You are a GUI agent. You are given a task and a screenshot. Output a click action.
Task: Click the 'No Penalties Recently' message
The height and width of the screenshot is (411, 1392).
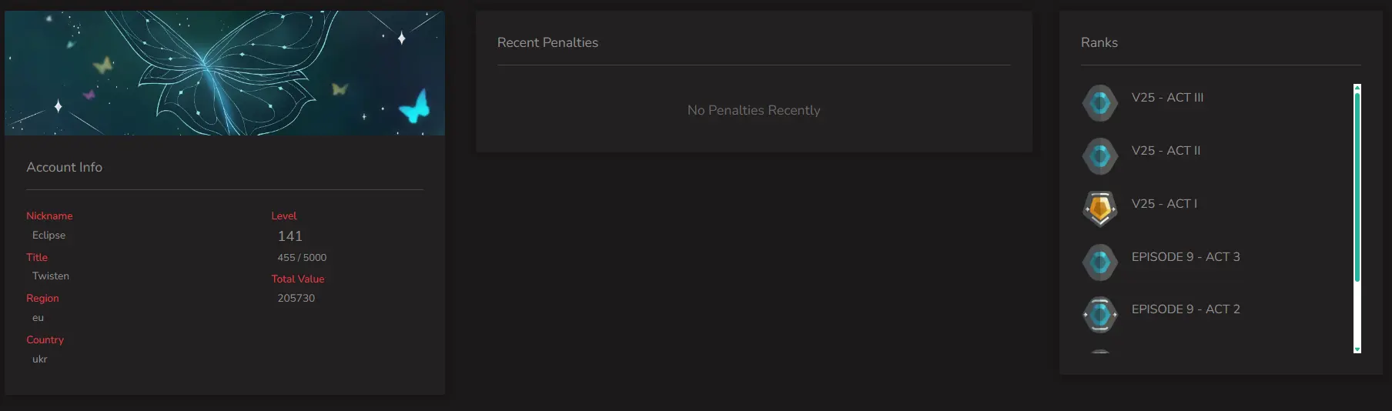[x=754, y=111]
